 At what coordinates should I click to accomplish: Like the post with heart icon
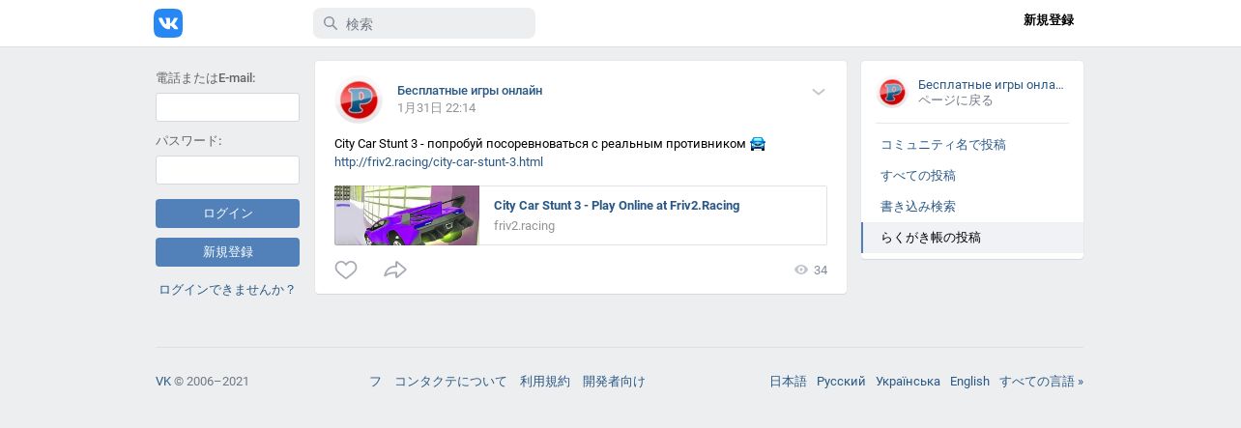(x=346, y=271)
